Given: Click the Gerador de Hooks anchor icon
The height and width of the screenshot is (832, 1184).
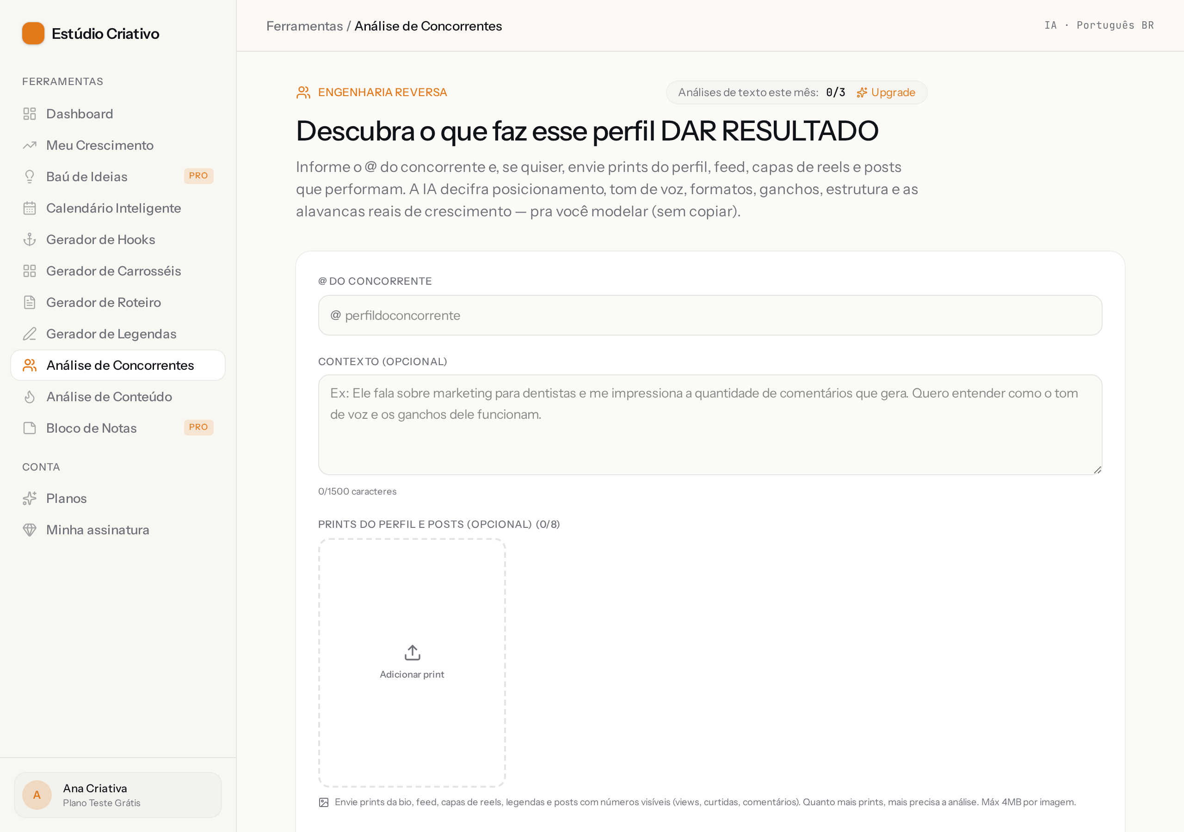Looking at the screenshot, I should pos(30,240).
